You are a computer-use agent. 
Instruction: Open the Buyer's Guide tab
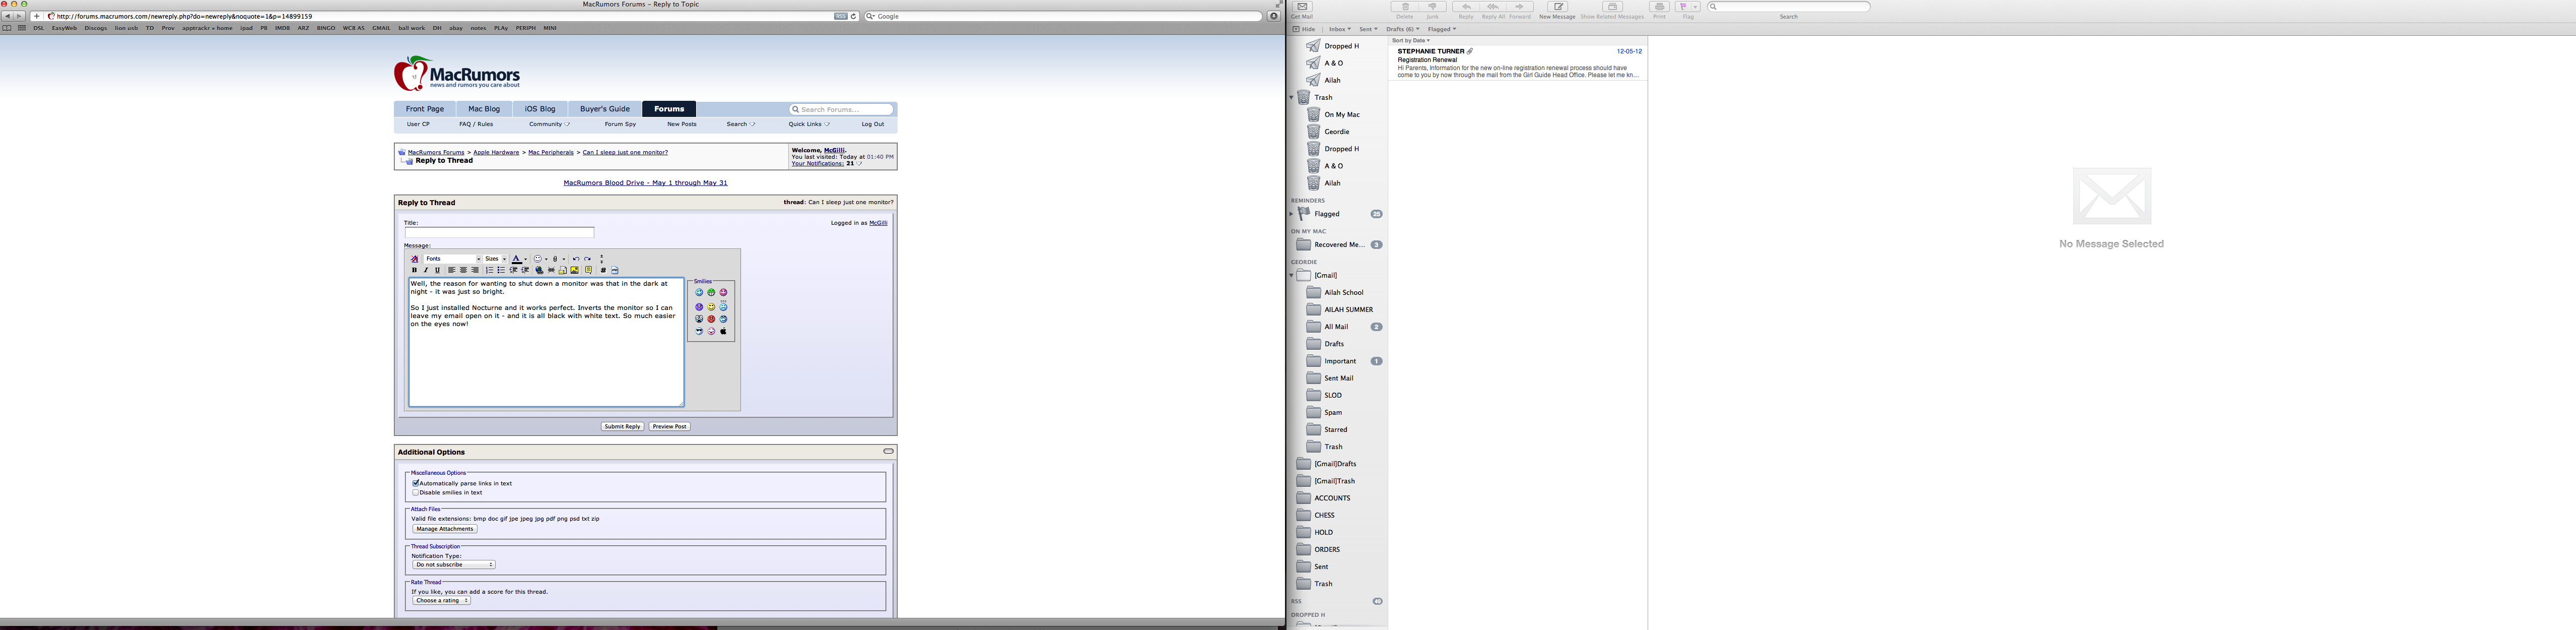[605, 109]
